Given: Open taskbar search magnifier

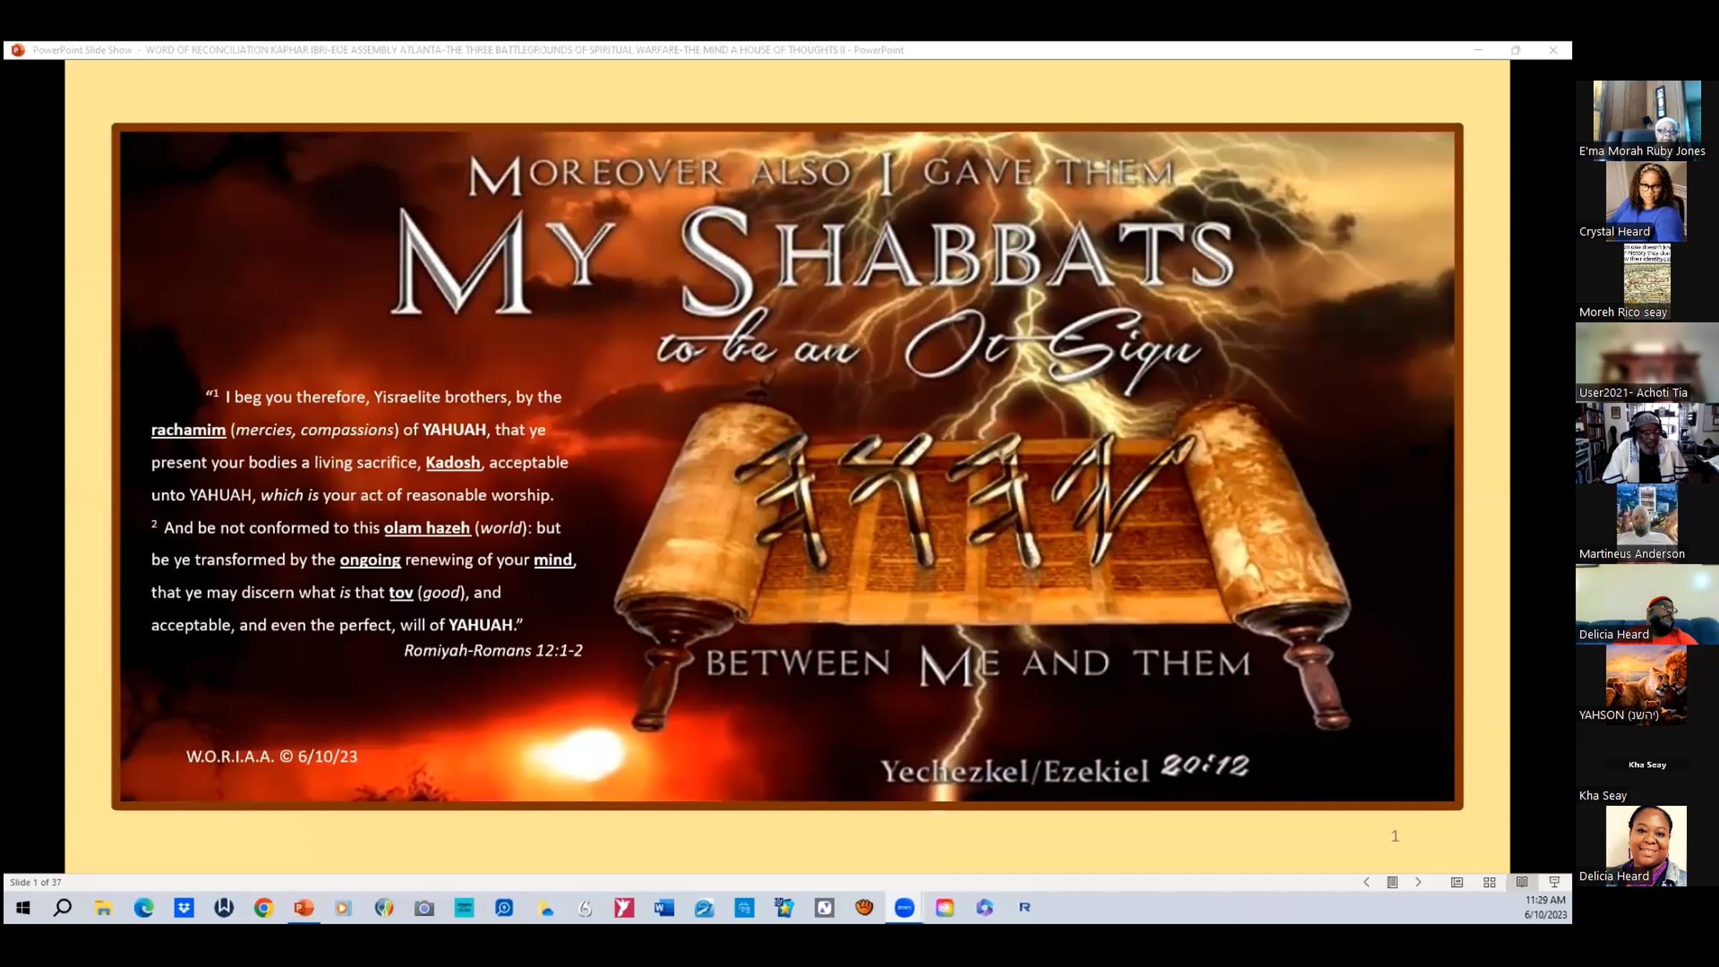Looking at the screenshot, I should pyautogui.click(x=63, y=908).
